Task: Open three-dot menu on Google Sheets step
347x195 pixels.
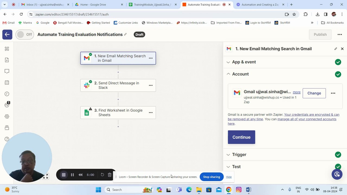Action: click(x=151, y=112)
